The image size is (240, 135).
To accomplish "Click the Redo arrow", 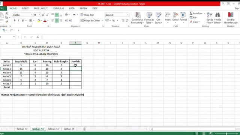I will [11, 30].
